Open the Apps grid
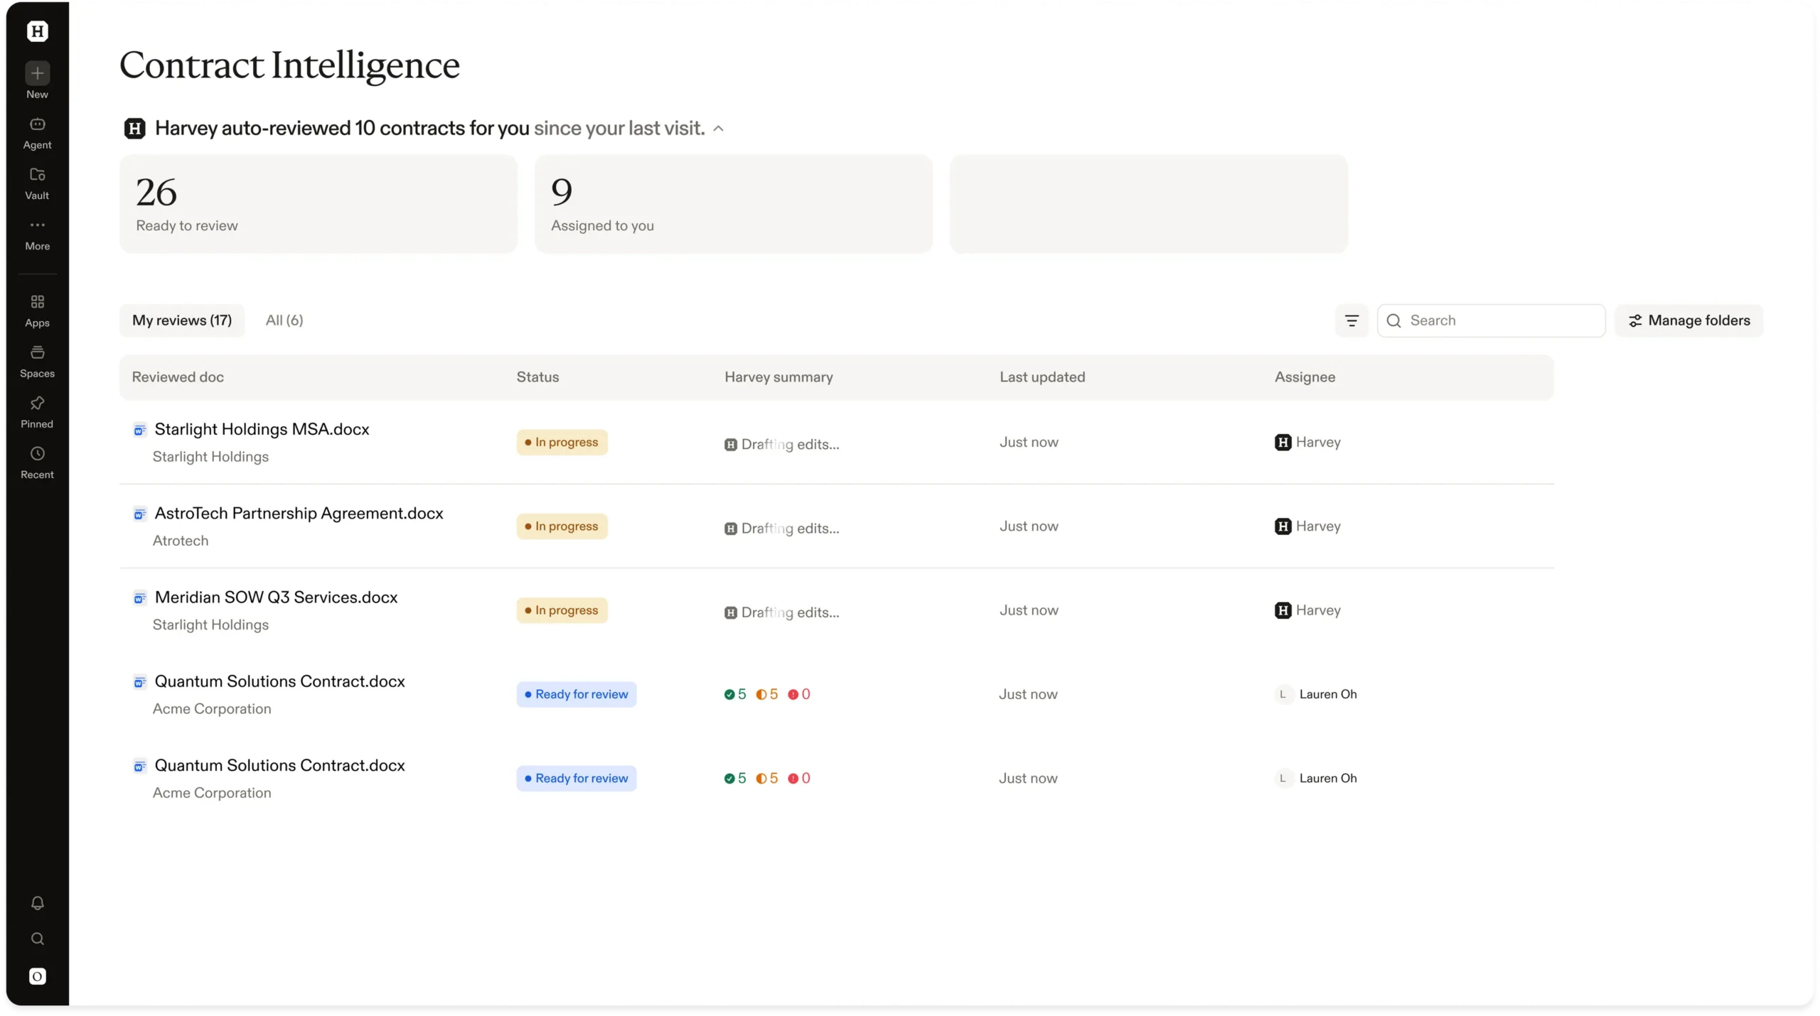The width and height of the screenshot is (1820, 1016). (x=37, y=311)
